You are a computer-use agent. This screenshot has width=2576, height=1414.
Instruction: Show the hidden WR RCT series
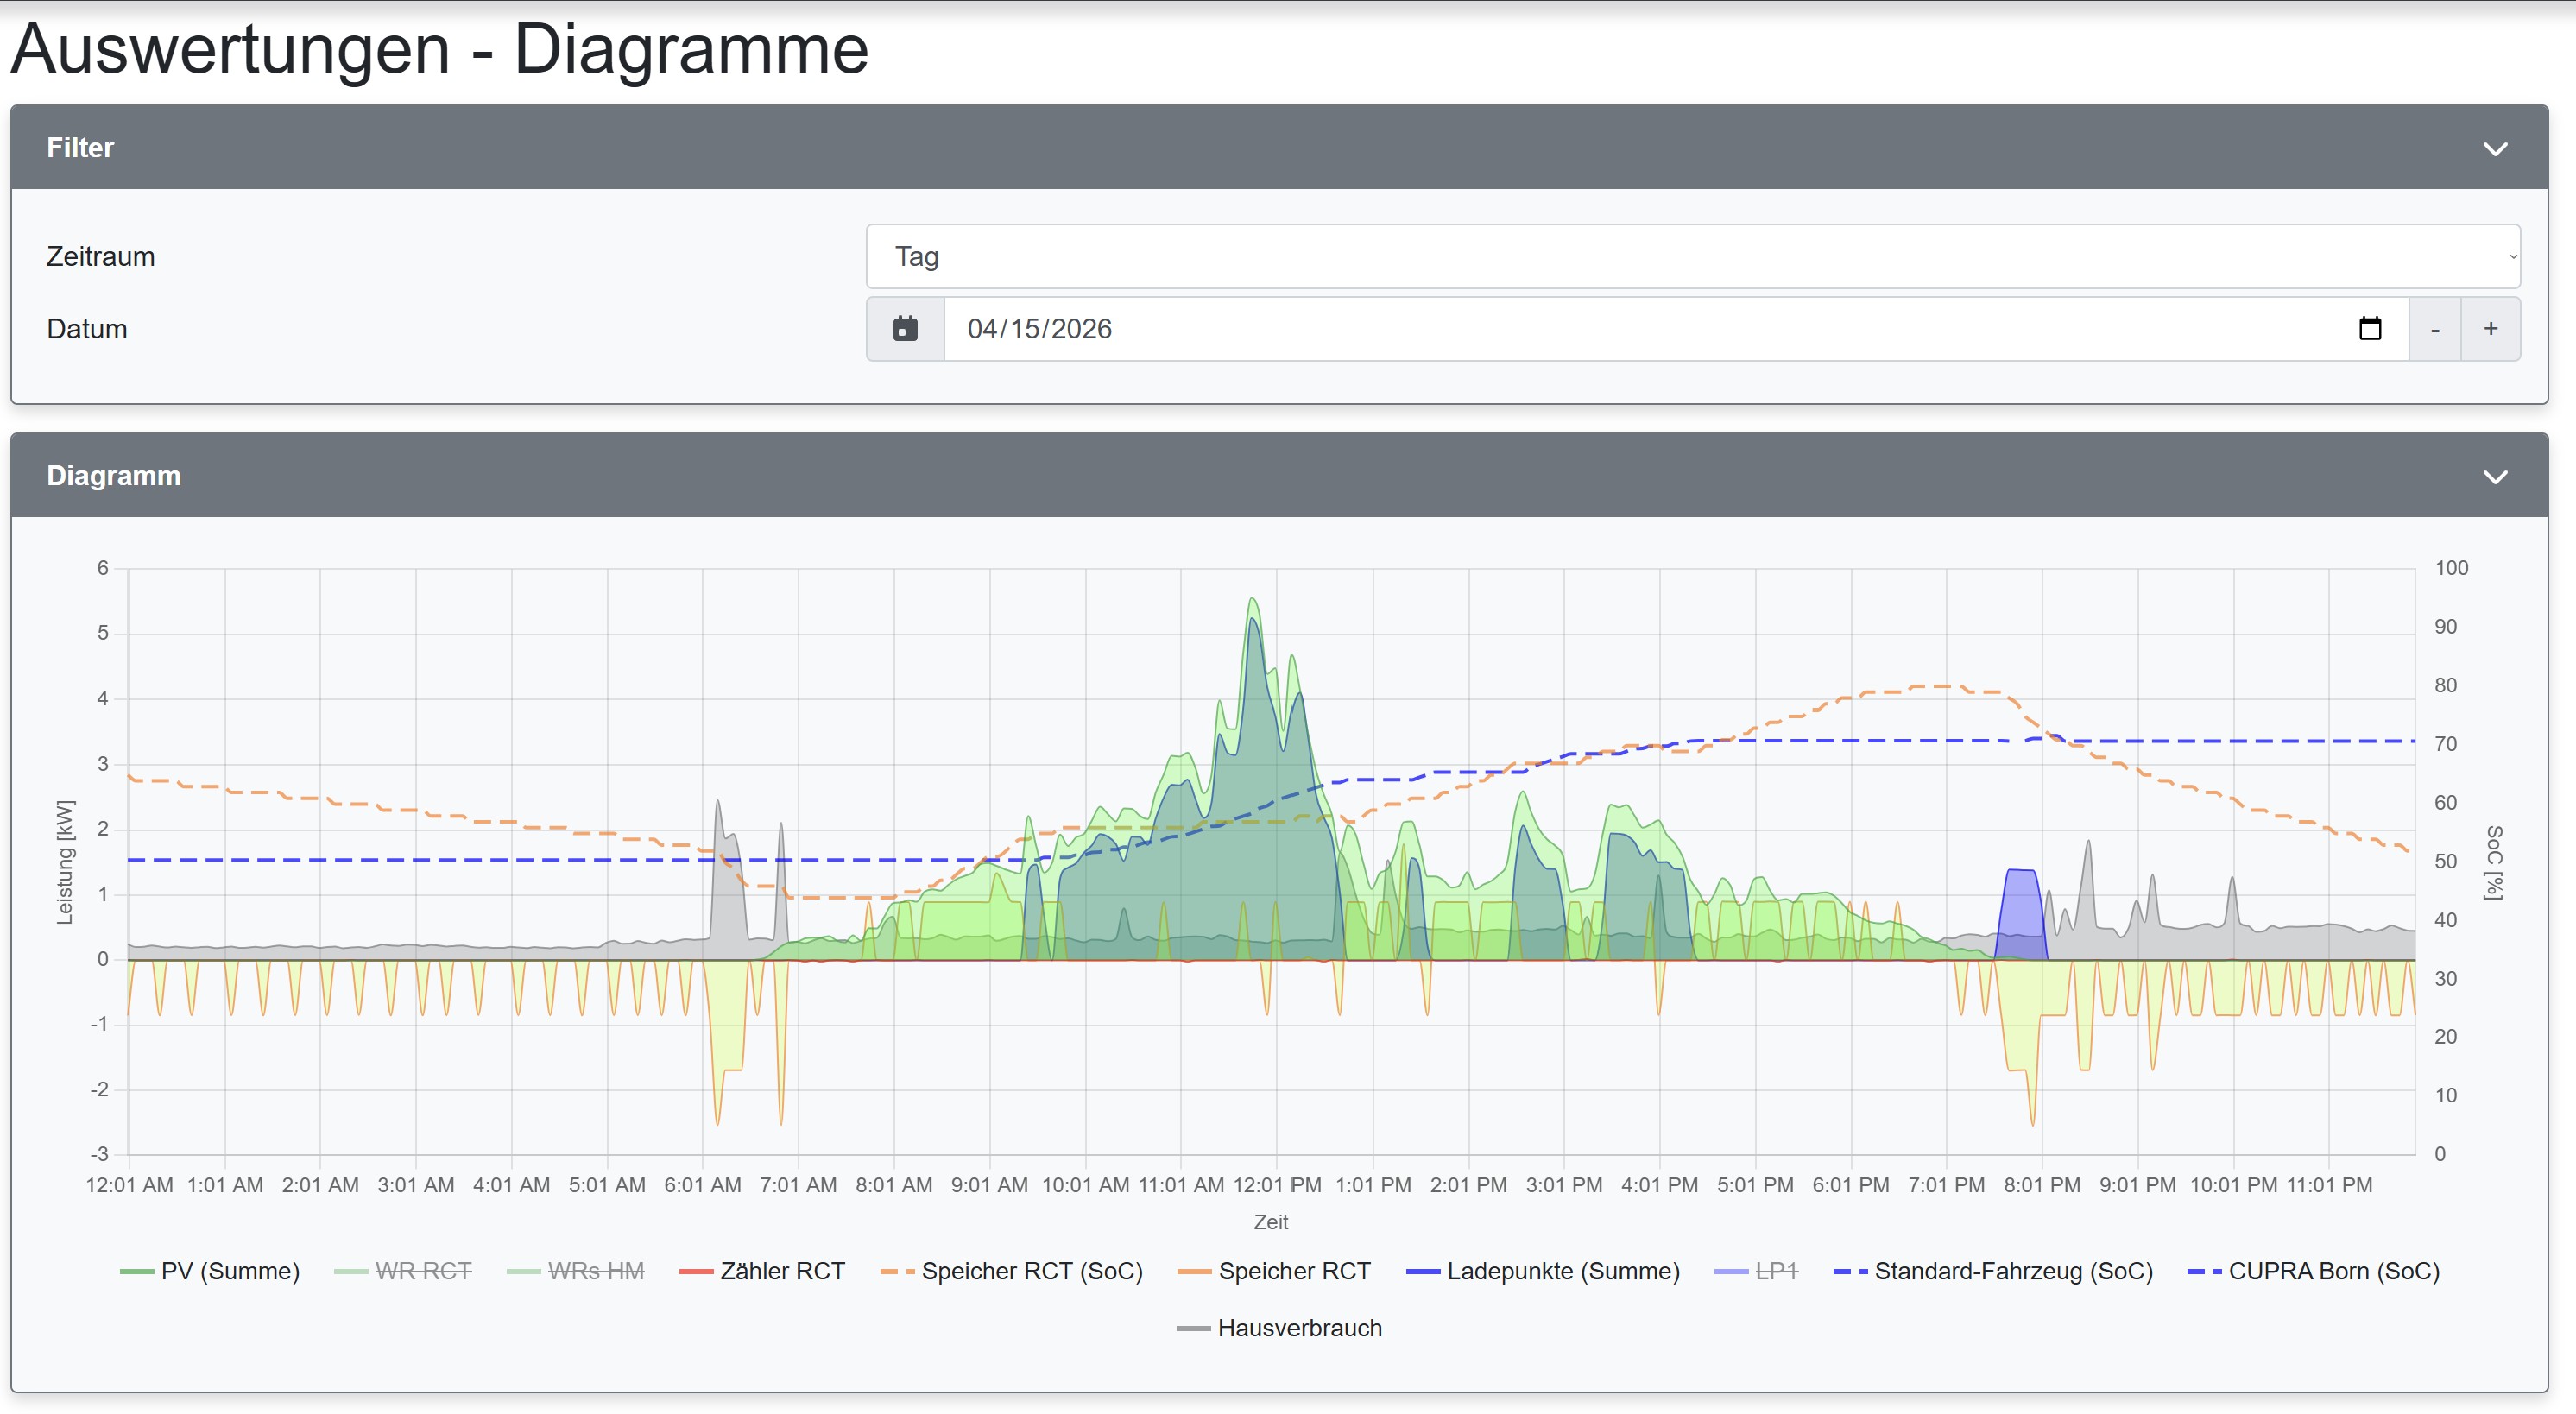point(422,1271)
